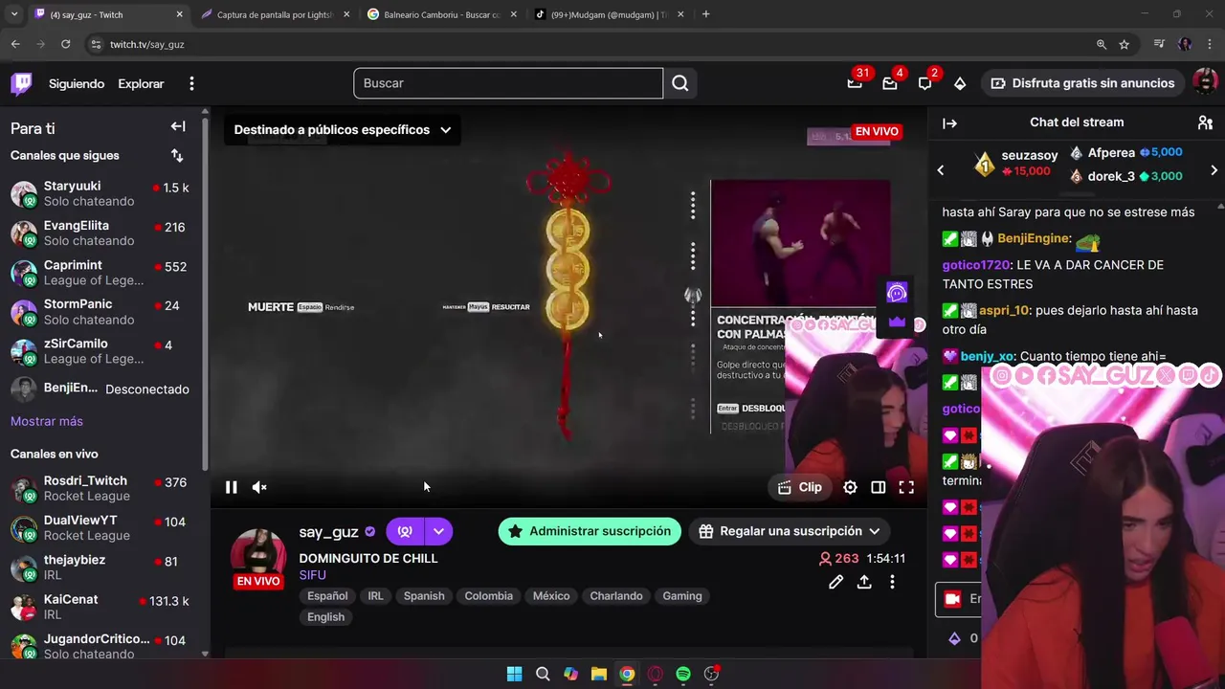Open the chat community users icon
Image resolution: width=1225 pixels, height=689 pixels.
tap(1205, 122)
